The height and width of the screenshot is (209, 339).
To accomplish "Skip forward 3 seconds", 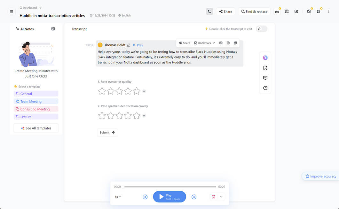I will 194,197.
